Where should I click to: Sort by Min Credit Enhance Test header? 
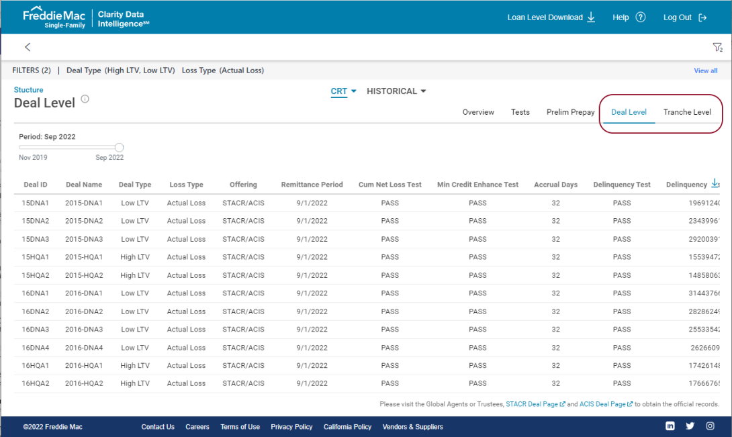click(477, 185)
